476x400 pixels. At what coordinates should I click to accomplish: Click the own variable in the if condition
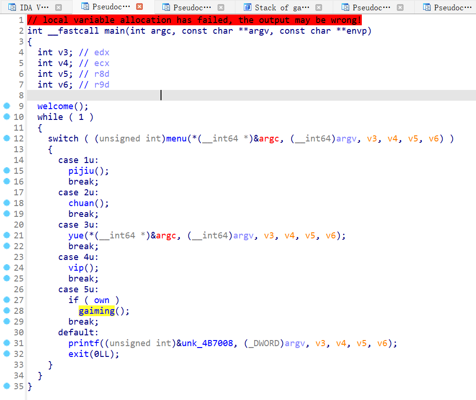click(102, 300)
